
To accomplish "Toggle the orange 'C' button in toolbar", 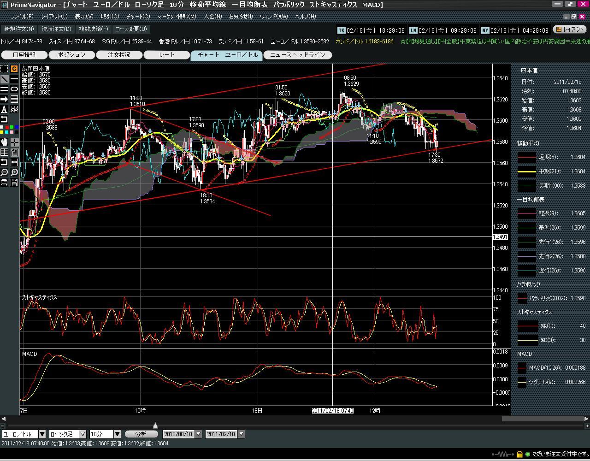I will pyautogui.click(x=14, y=69).
